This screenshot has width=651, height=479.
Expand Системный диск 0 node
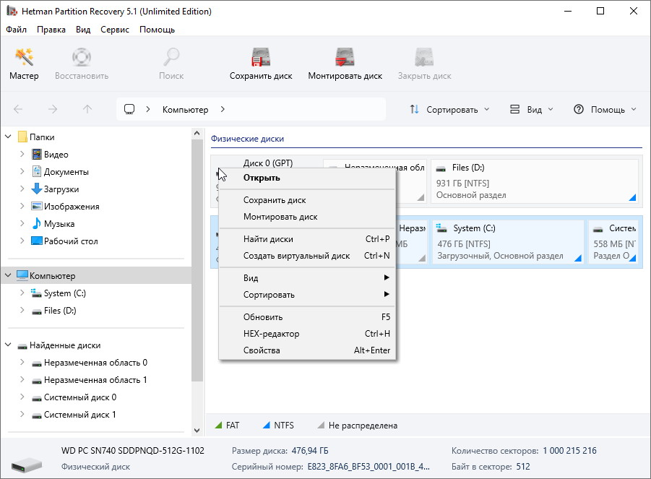point(22,397)
